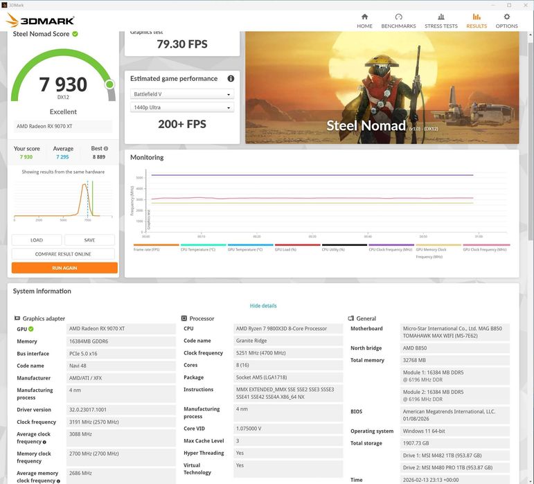Click the 1907.73 GB total storage value
Image resolution: width=534 pixels, height=484 pixels.
(454, 444)
